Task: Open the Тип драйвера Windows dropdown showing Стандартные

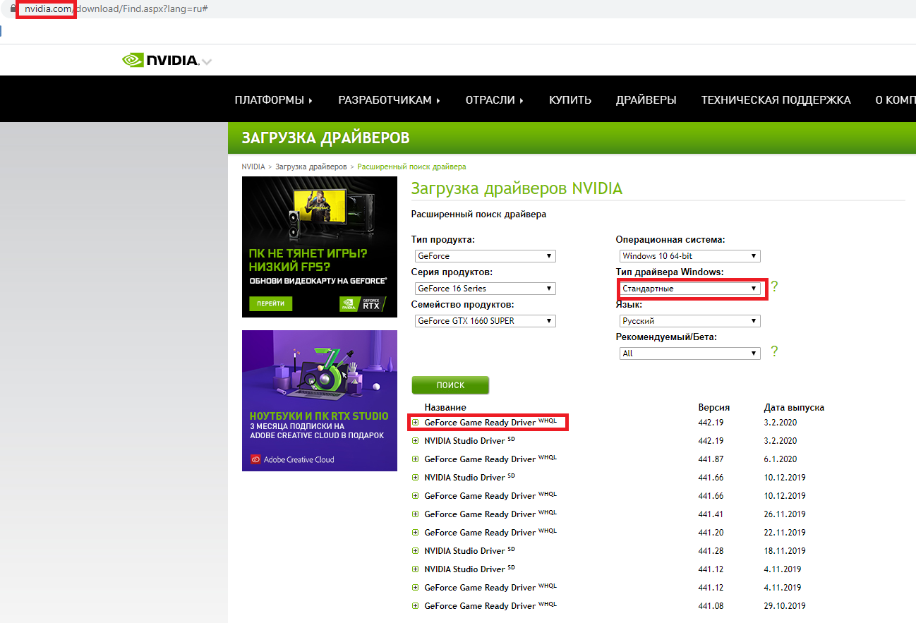Action: click(690, 289)
